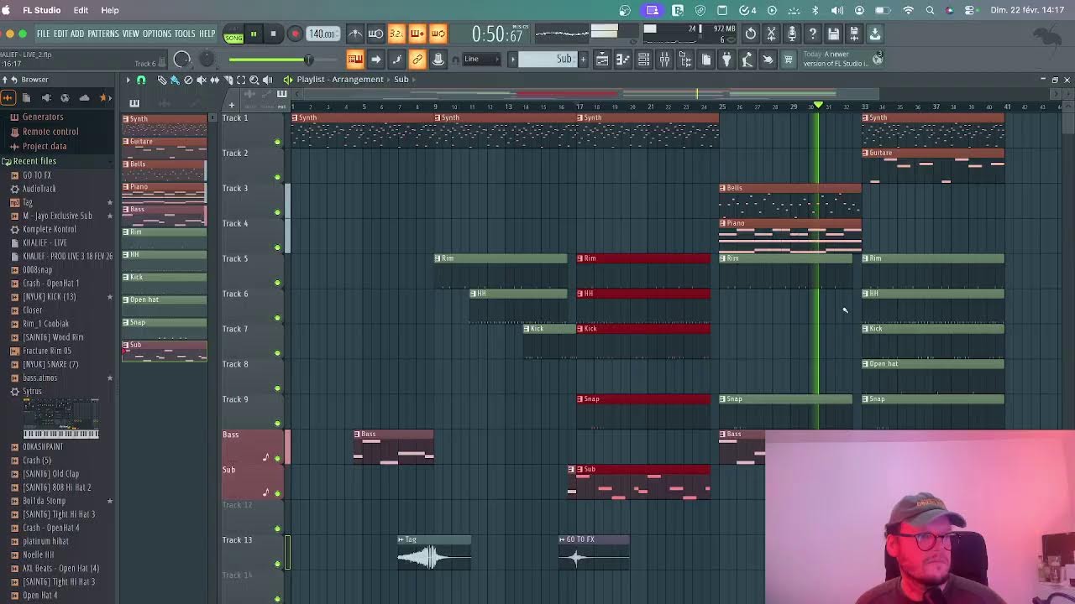Expand the Remote control folder
Screen dimensions: 1075x604
click(x=50, y=132)
